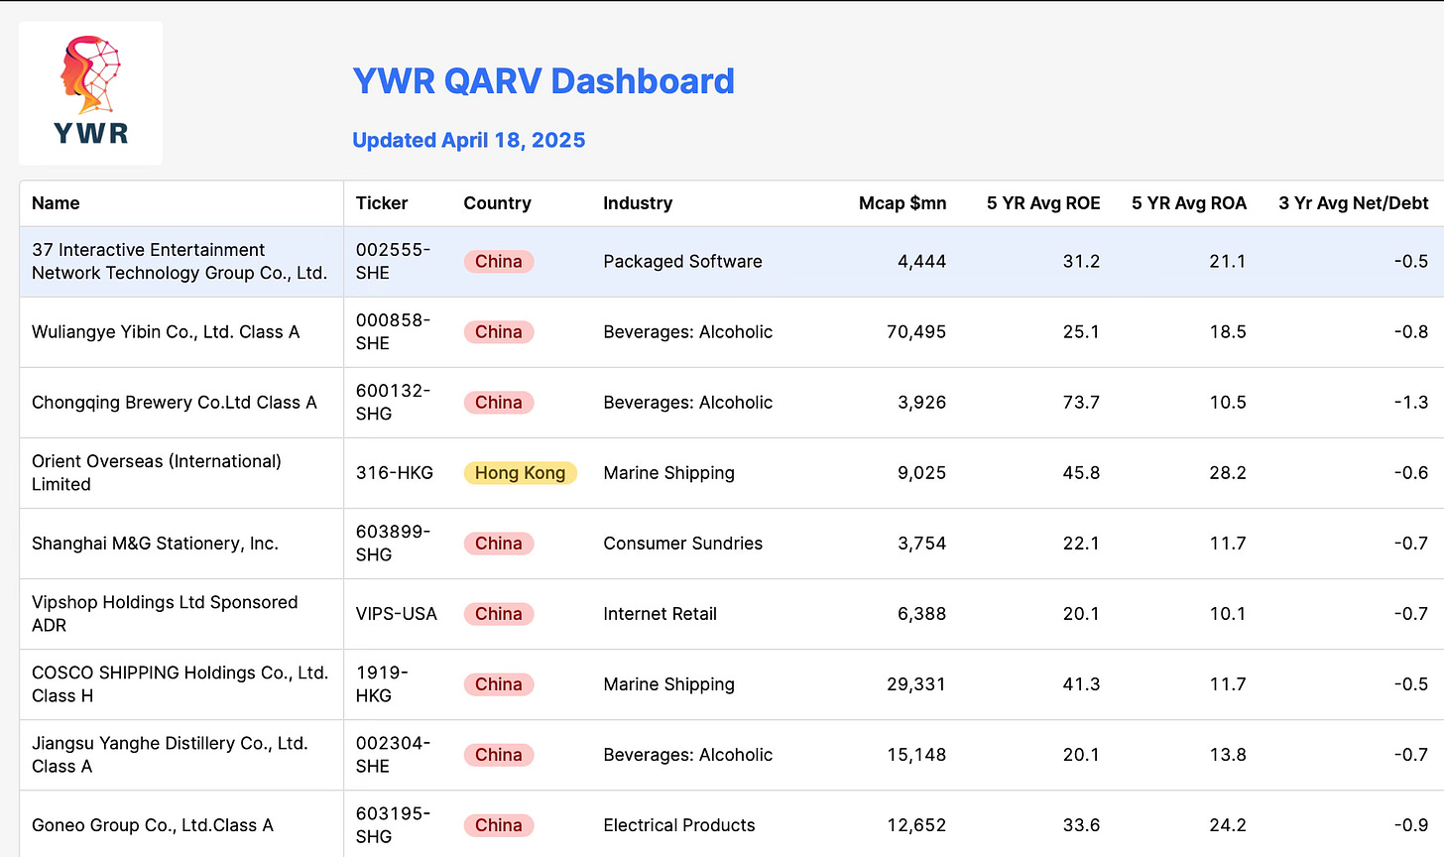This screenshot has height=857, width=1444.
Task: Click Mcap value 6,388
Action: click(x=922, y=614)
